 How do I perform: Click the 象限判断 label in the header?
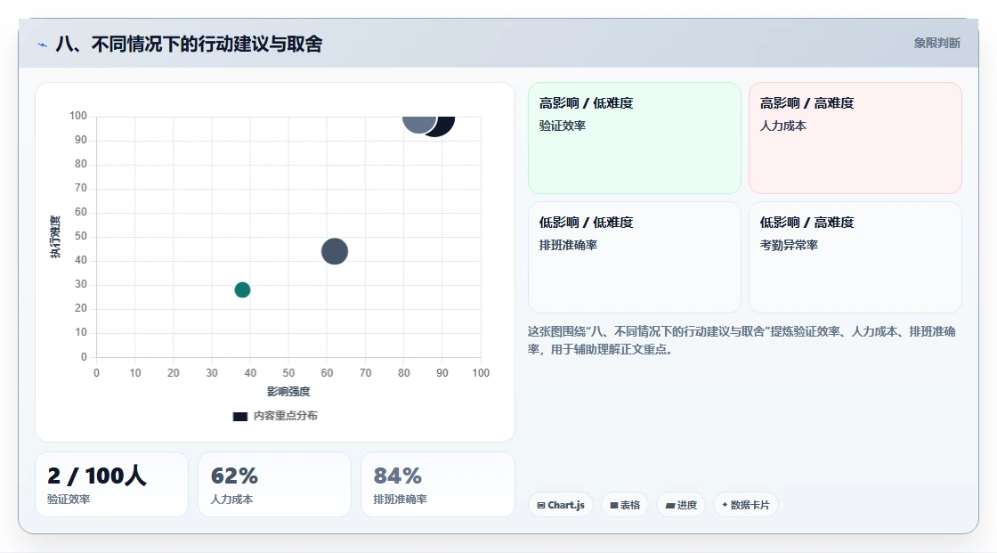click(936, 44)
